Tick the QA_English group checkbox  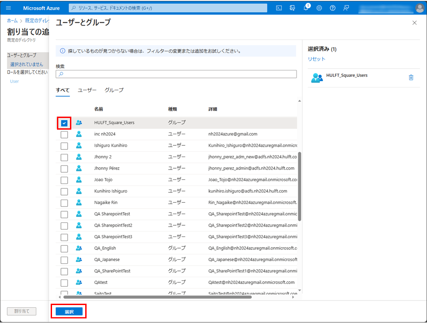[64, 248]
